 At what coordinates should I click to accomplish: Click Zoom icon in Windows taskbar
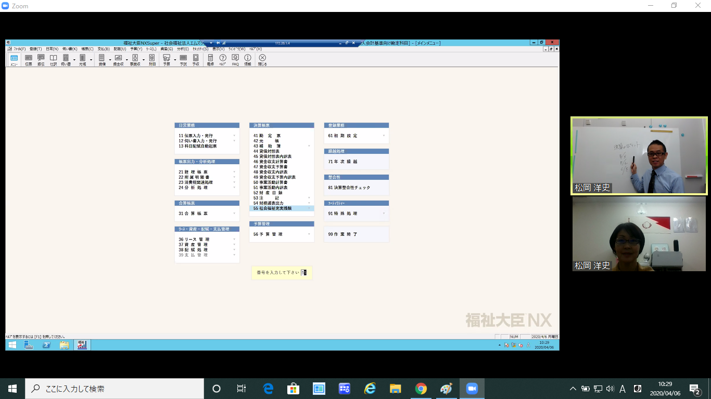pyautogui.click(x=472, y=389)
